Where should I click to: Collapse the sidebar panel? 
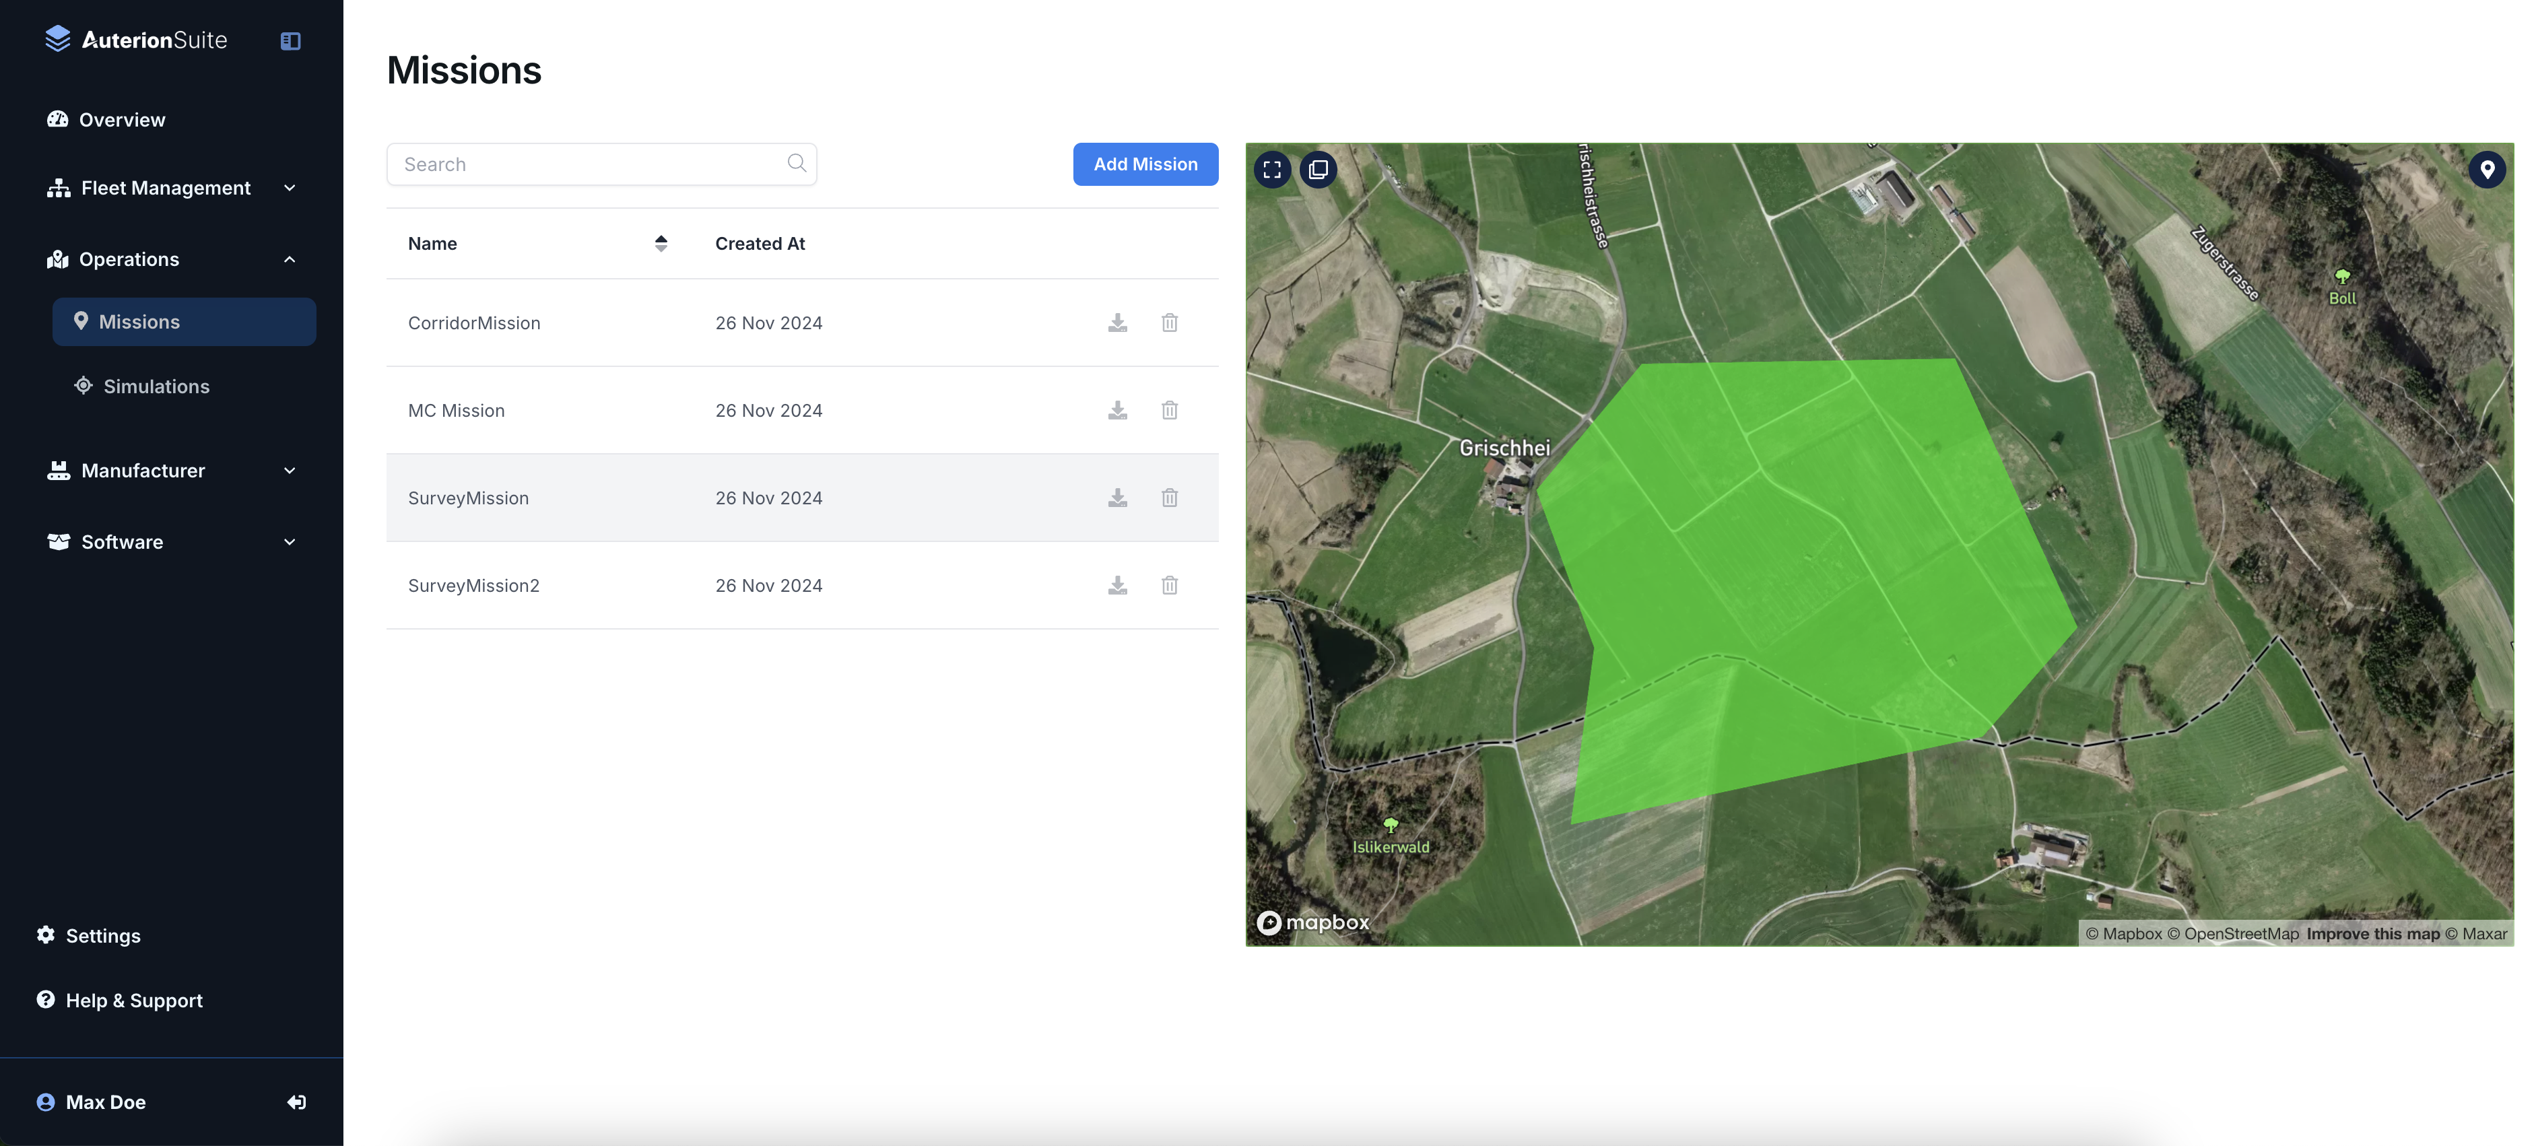coord(290,41)
